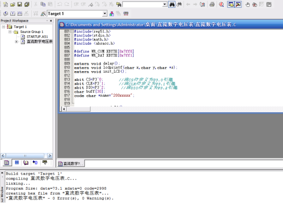The height and width of the screenshot is (203, 283).
Task: Select Source Group 1 folder
Action: click(32, 32)
